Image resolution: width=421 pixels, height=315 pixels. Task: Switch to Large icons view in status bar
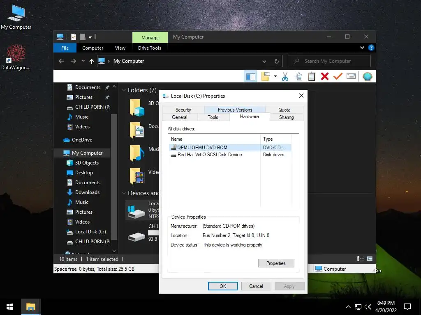pyautogui.click(x=370, y=258)
